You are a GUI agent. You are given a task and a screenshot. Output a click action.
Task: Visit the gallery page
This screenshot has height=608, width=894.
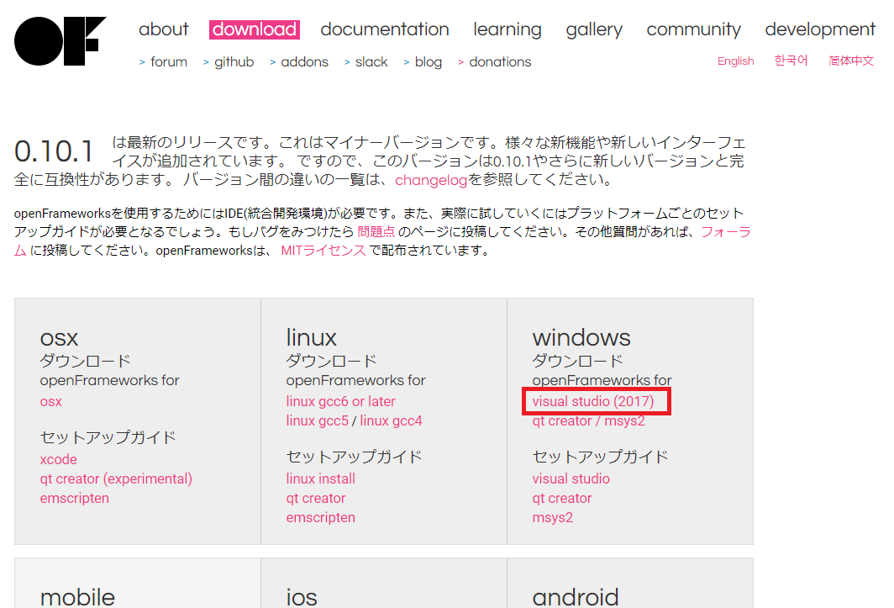pyautogui.click(x=594, y=29)
